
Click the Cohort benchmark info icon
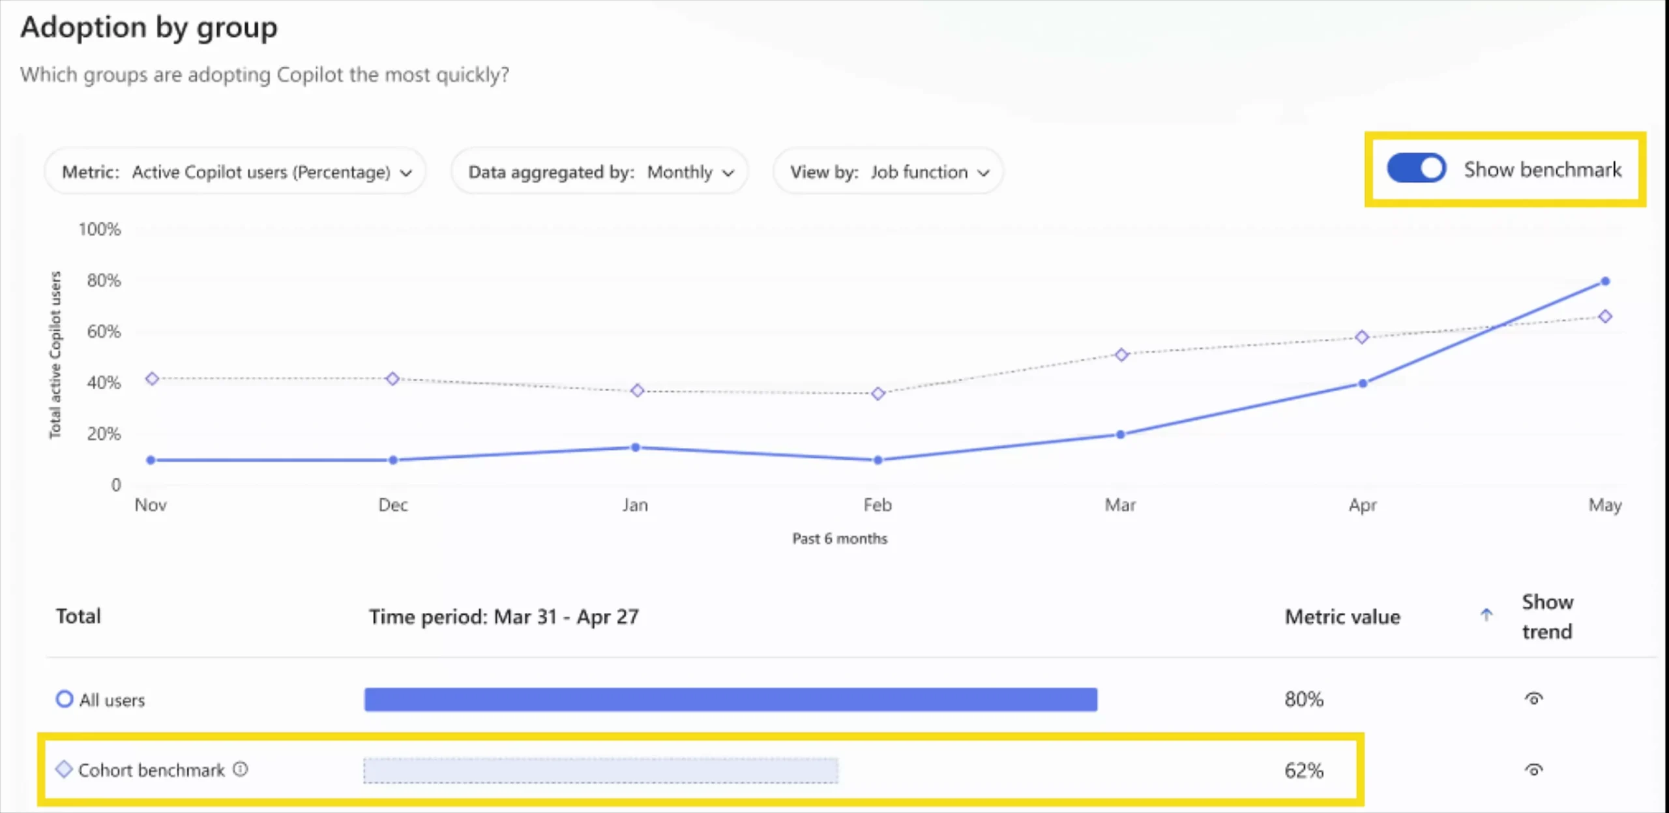pos(241,769)
